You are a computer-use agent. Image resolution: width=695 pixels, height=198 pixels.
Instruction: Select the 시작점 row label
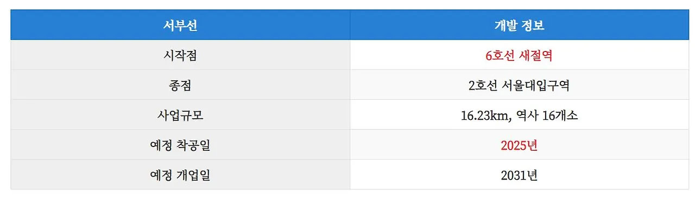coord(180,55)
